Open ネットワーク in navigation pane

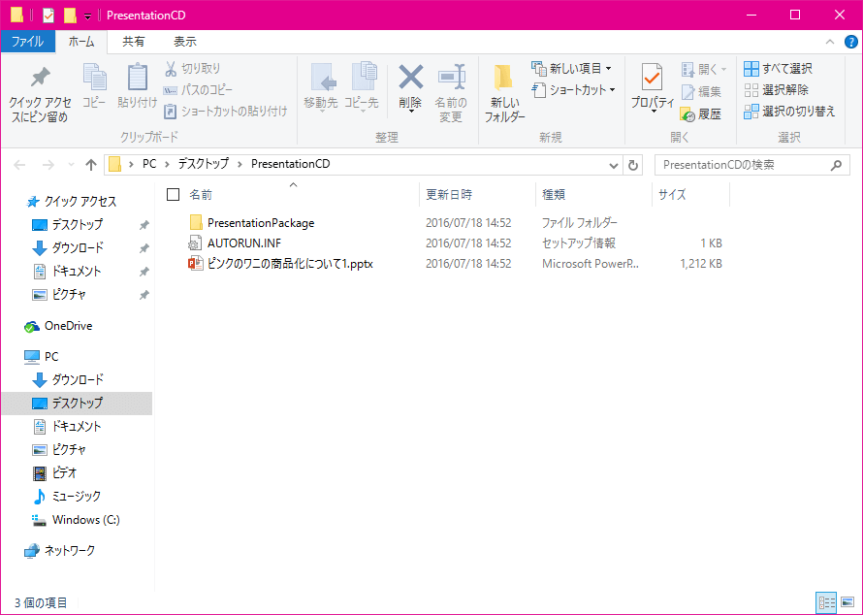[70, 551]
